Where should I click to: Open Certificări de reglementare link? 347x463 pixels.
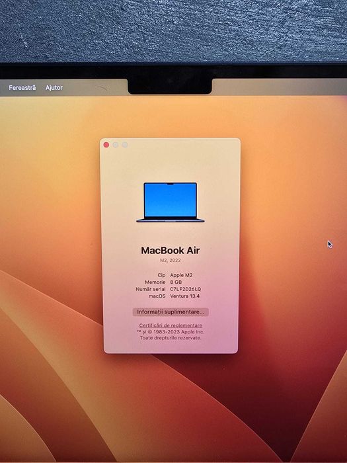coord(171,325)
